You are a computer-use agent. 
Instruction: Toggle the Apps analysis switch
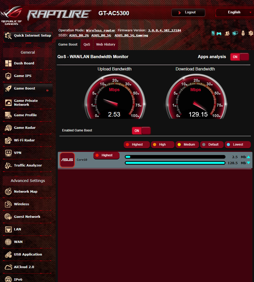tap(239, 57)
